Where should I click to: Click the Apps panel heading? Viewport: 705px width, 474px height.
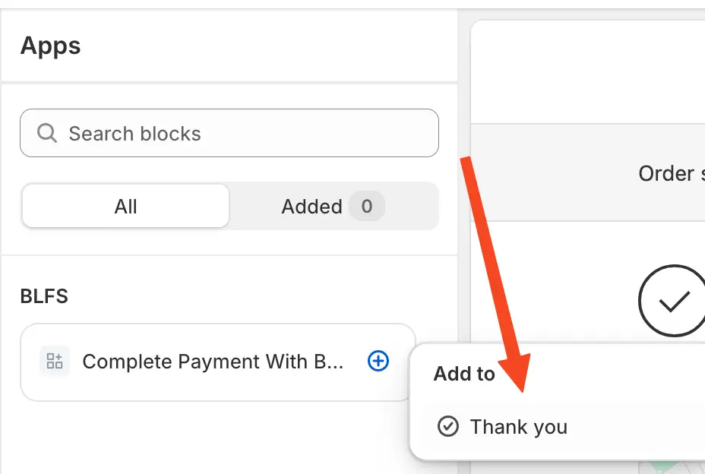[x=50, y=46]
